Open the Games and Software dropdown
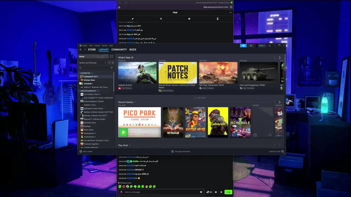This screenshot has height=197, width=351. (x=93, y=63)
